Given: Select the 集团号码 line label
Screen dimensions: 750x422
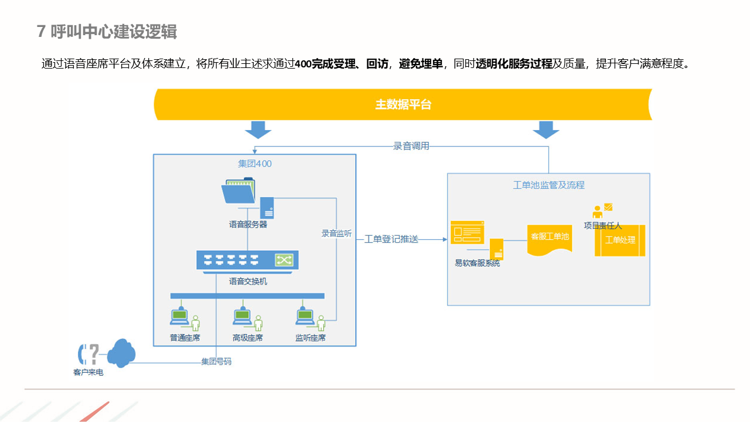Looking at the screenshot, I should tap(216, 362).
